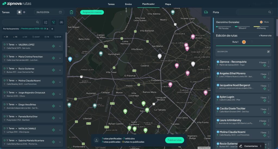Viewport: 278px width, 149px height.
Task: Expand the VALERIA LOPEZ task row
Action: click(60, 46)
